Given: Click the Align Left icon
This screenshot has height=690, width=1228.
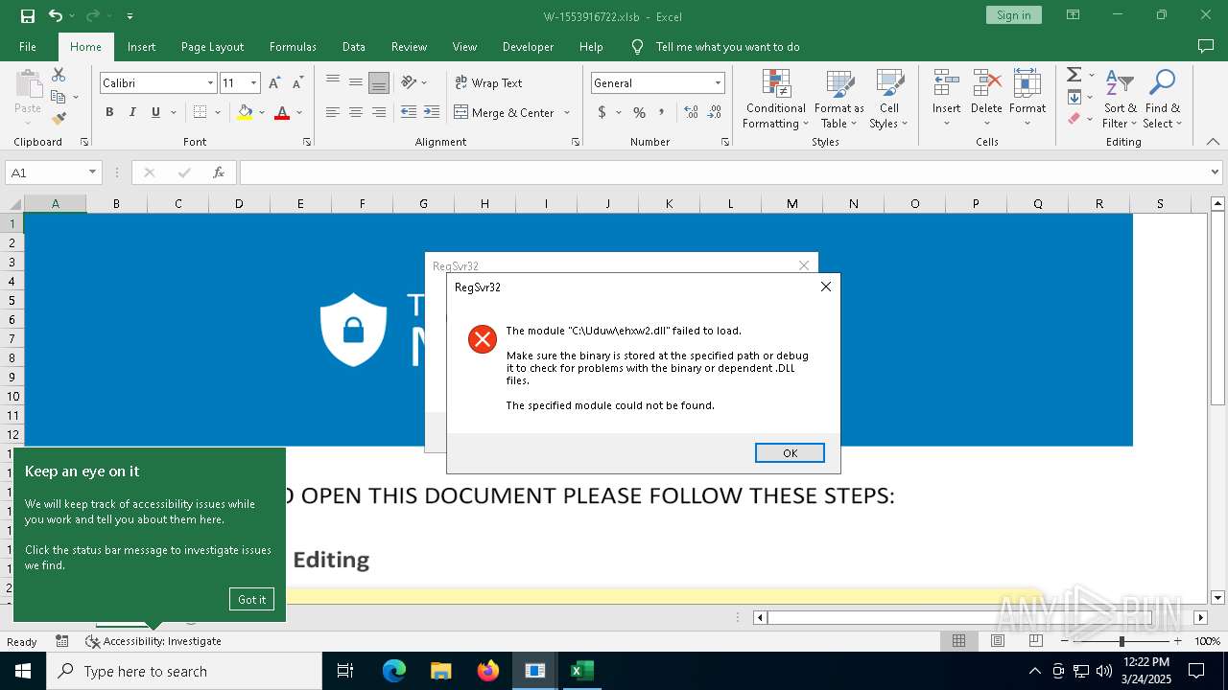Looking at the screenshot, I should 333,112.
